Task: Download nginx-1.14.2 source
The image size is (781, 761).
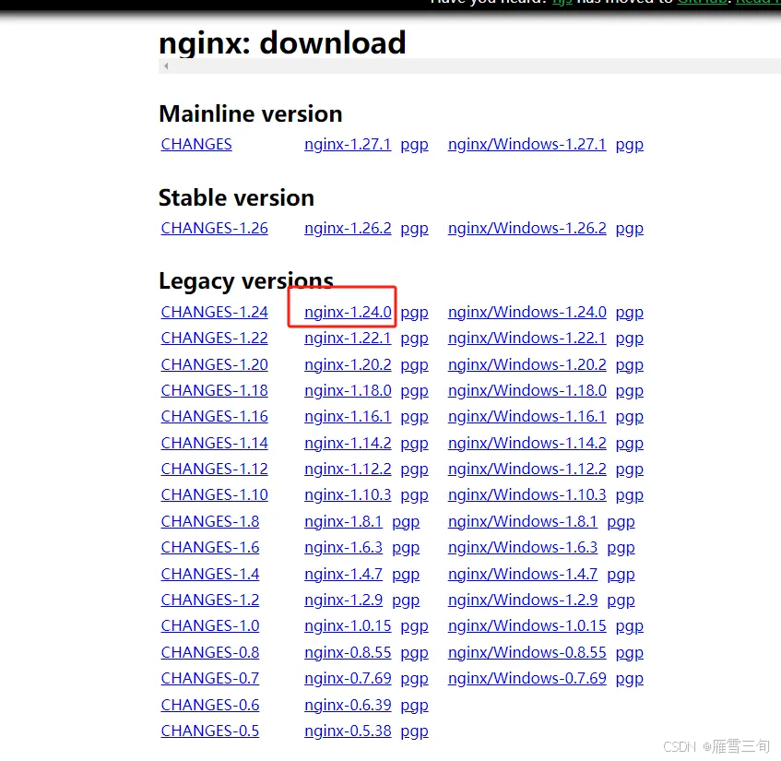Action: coord(348,444)
